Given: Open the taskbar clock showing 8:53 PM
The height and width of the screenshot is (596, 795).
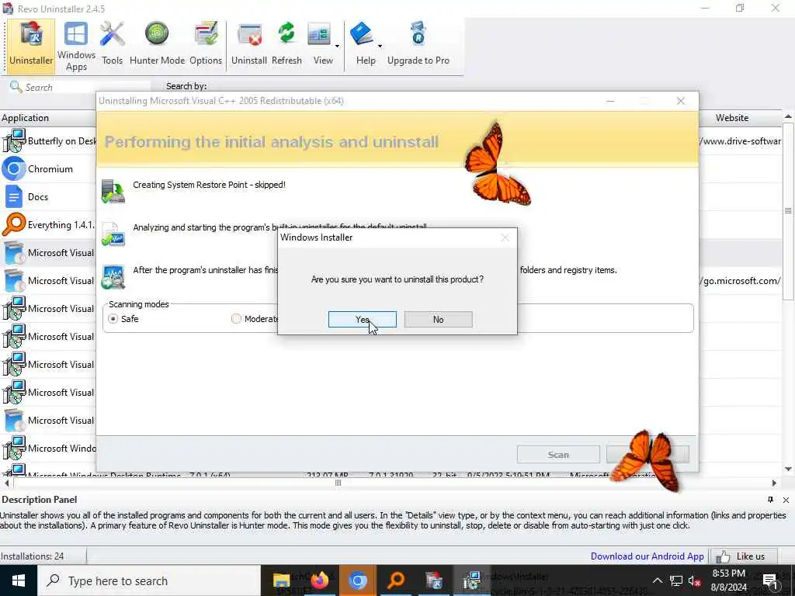Looking at the screenshot, I should [729, 580].
